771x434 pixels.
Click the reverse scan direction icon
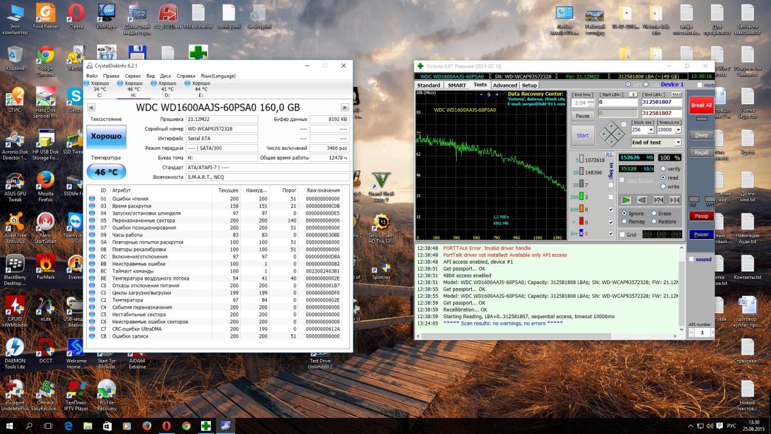pyautogui.click(x=642, y=200)
